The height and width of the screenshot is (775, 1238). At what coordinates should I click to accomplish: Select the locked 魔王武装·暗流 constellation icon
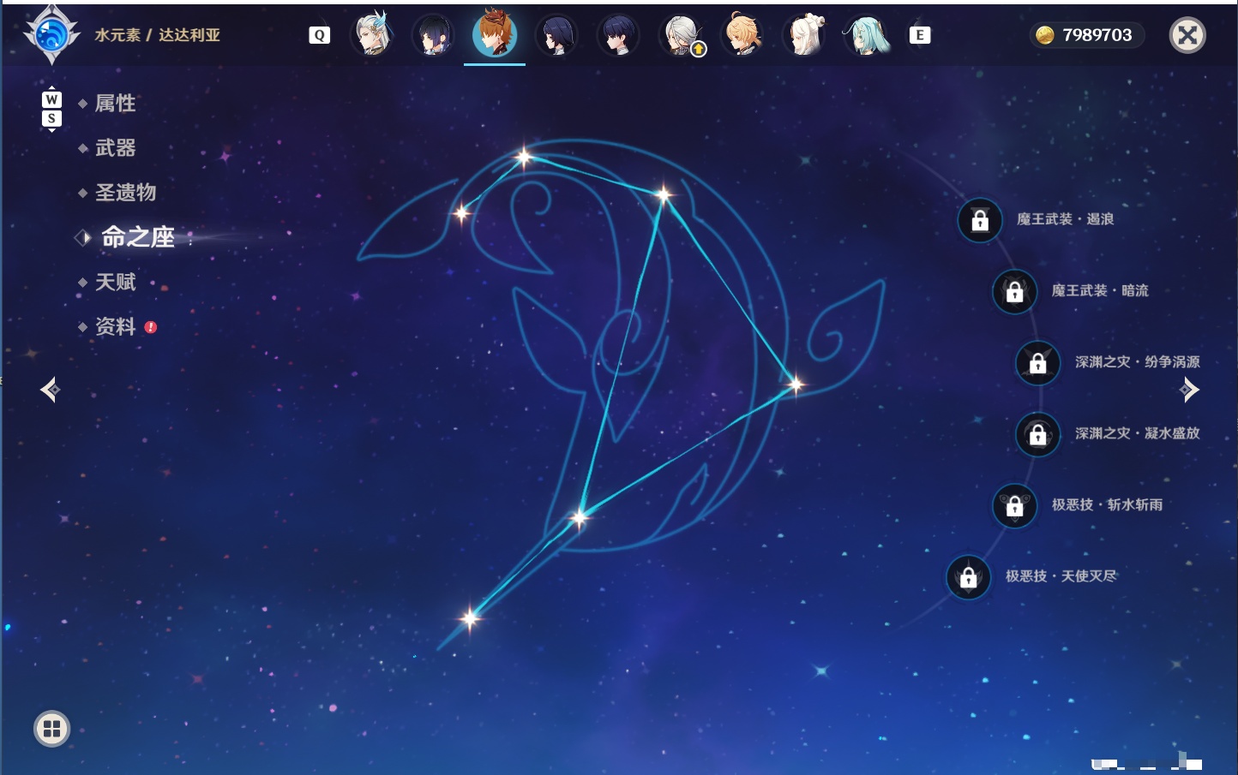click(1015, 291)
